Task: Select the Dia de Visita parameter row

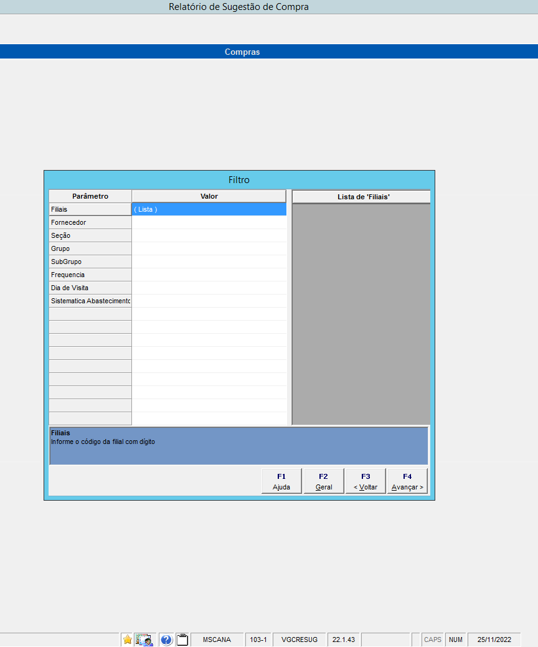Action: tap(90, 288)
